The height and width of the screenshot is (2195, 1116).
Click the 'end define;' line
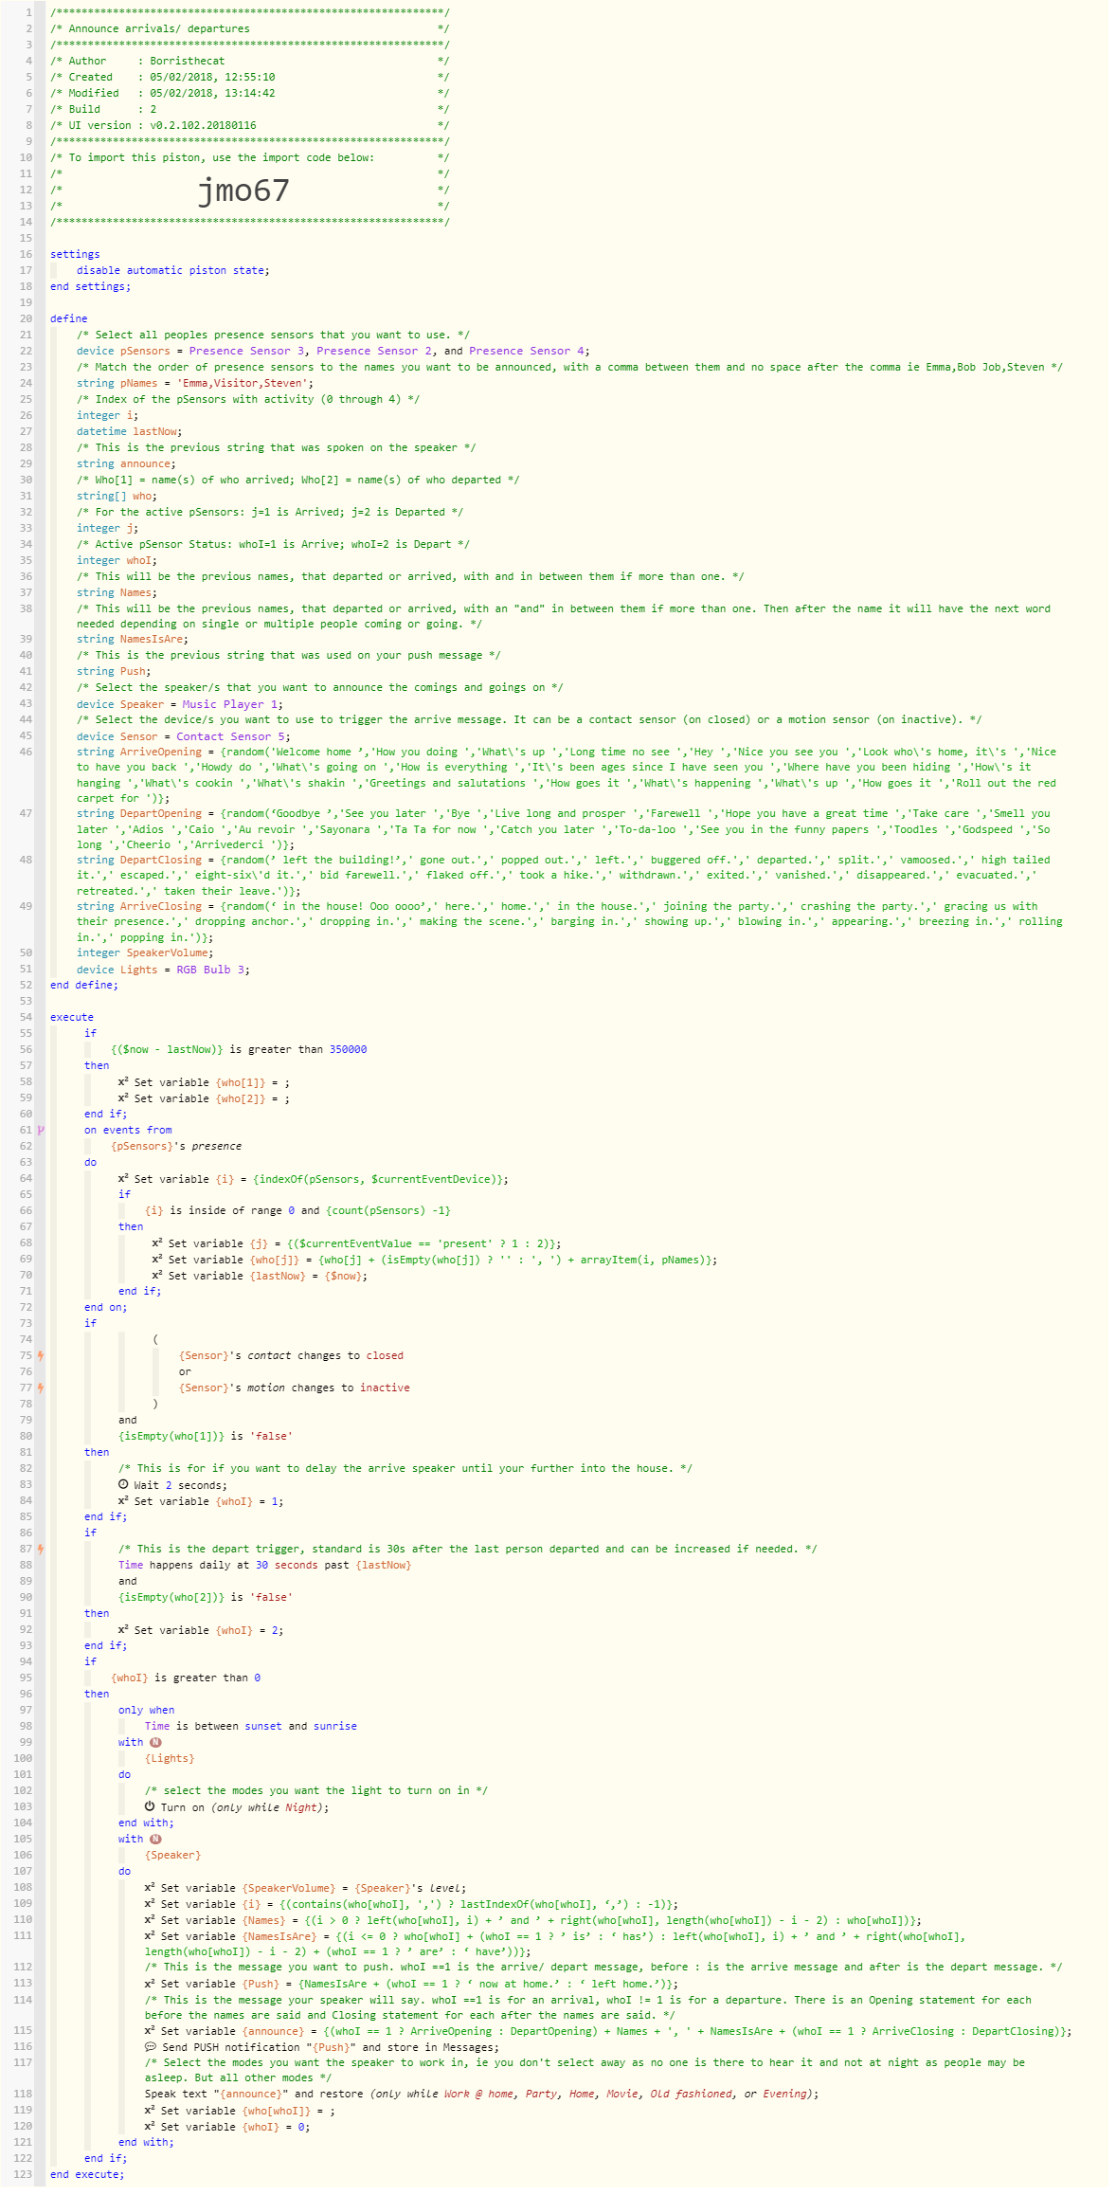tap(84, 985)
